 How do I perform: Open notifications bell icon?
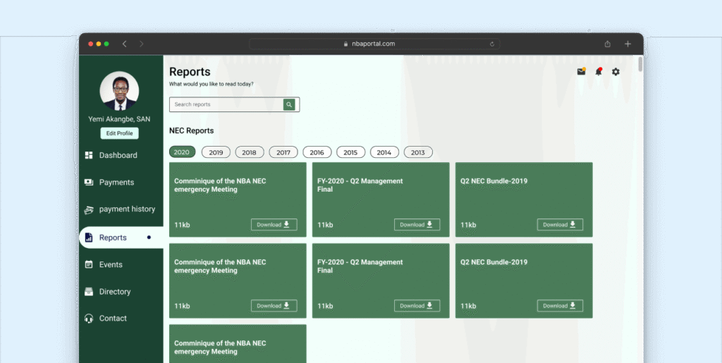[x=599, y=72]
